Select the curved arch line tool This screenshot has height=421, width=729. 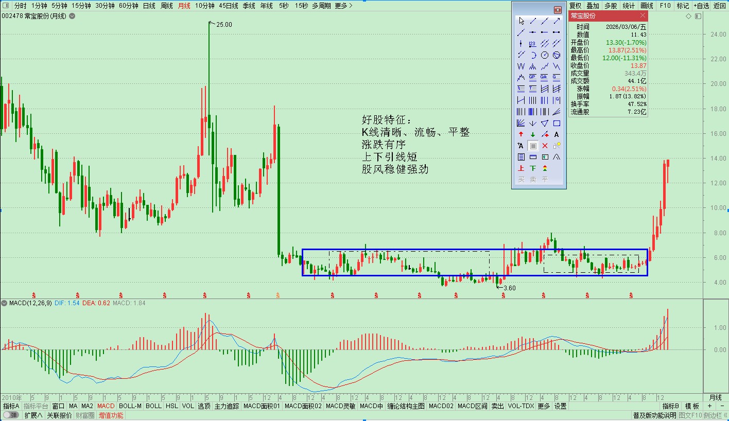pos(557,157)
